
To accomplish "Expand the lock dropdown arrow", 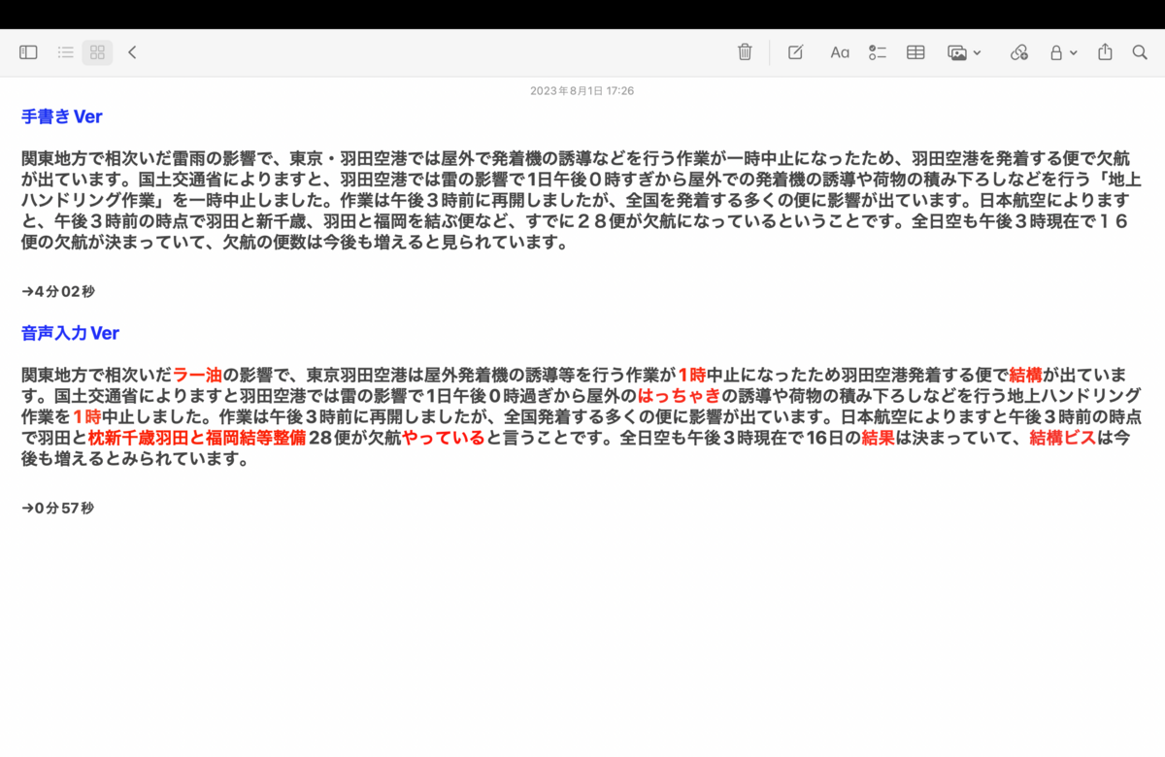I will 1073,52.
